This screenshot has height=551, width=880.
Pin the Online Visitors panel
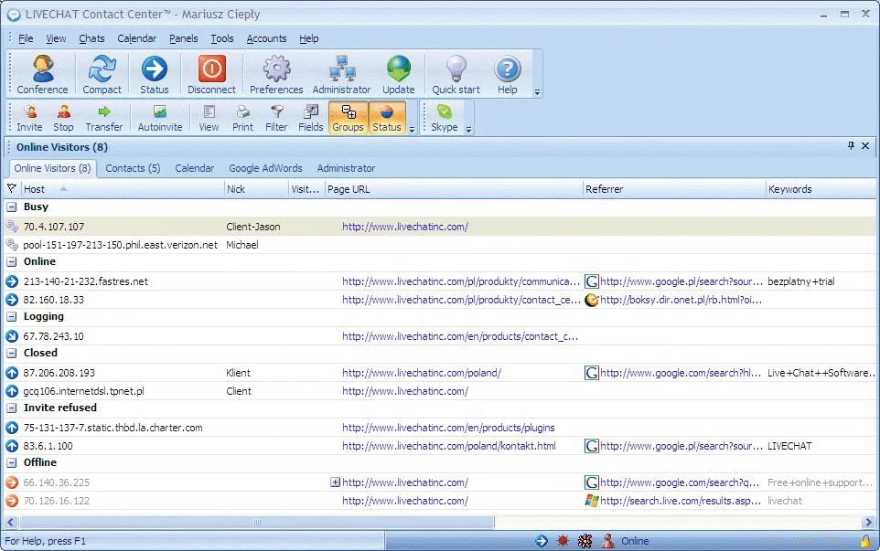click(851, 145)
